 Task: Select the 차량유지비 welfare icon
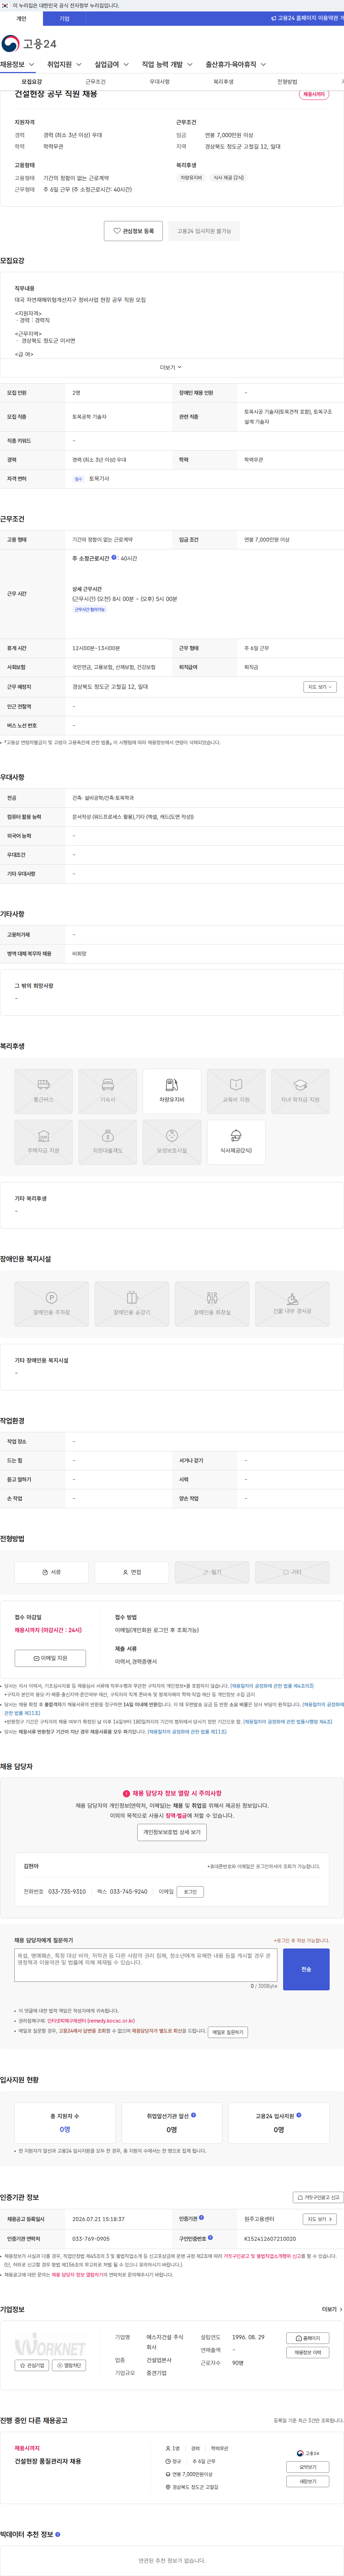tap(172, 1091)
